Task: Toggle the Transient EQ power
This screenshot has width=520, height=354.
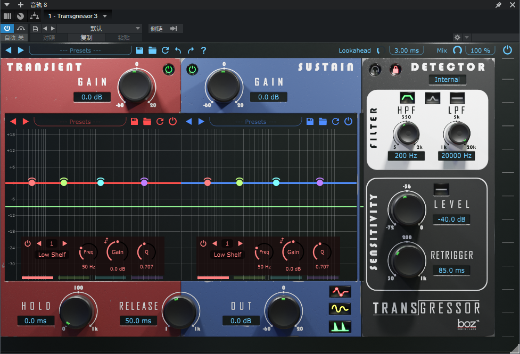Action: [x=173, y=122]
